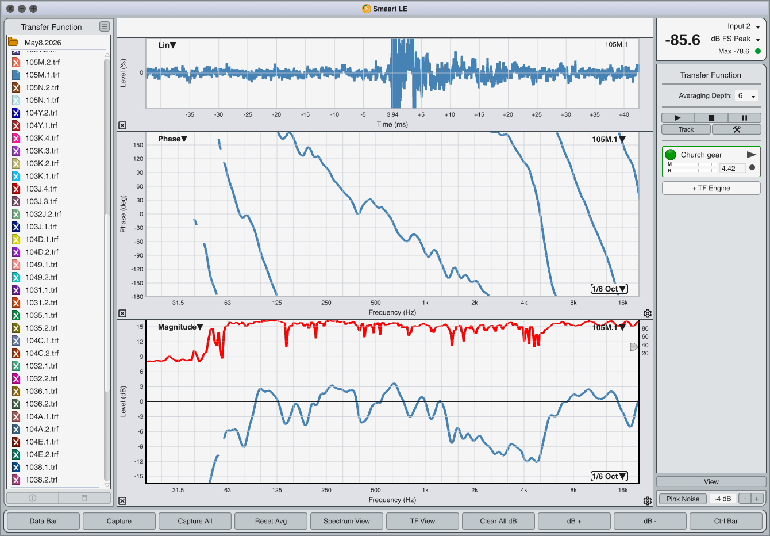Switch to Spectrum View
770x536 pixels.
[x=346, y=521]
